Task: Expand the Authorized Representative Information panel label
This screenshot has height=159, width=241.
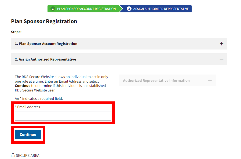Action: coord(156,80)
